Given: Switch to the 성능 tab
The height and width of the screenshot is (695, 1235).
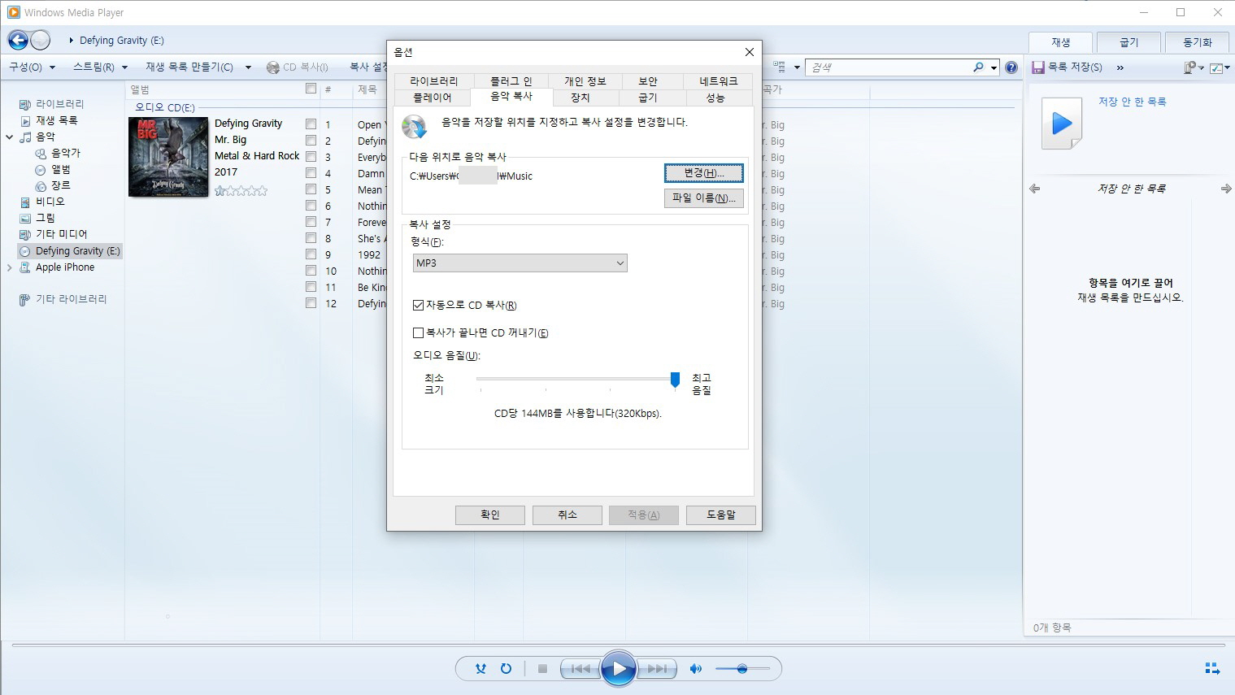Looking at the screenshot, I should click(715, 98).
